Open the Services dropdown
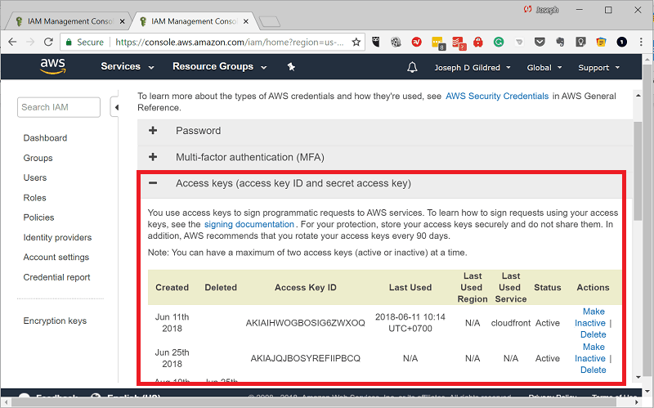654x408 pixels. pyautogui.click(x=128, y=67)
